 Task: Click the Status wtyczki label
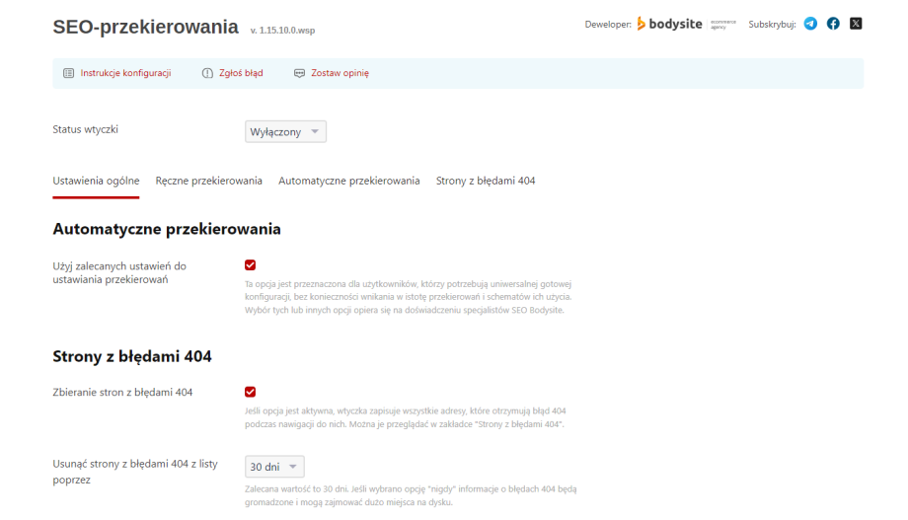(85, 129)
